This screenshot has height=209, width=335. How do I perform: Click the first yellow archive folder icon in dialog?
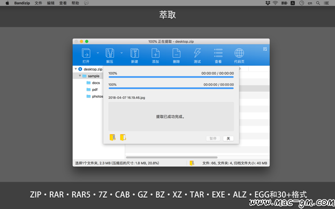112,137
